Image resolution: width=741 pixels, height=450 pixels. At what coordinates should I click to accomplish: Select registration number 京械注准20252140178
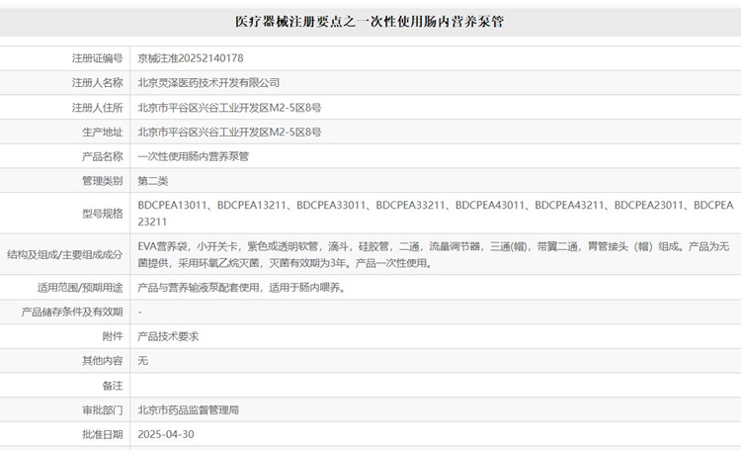tap(191, 58)
